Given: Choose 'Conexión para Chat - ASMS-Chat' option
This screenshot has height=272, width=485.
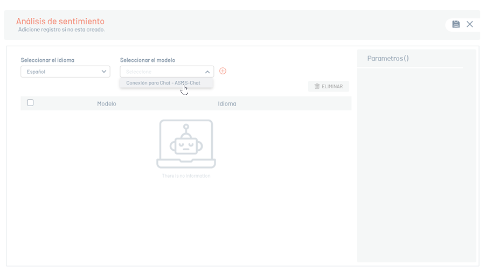Looking at the screenshot, I should click(x=163, y=83).
